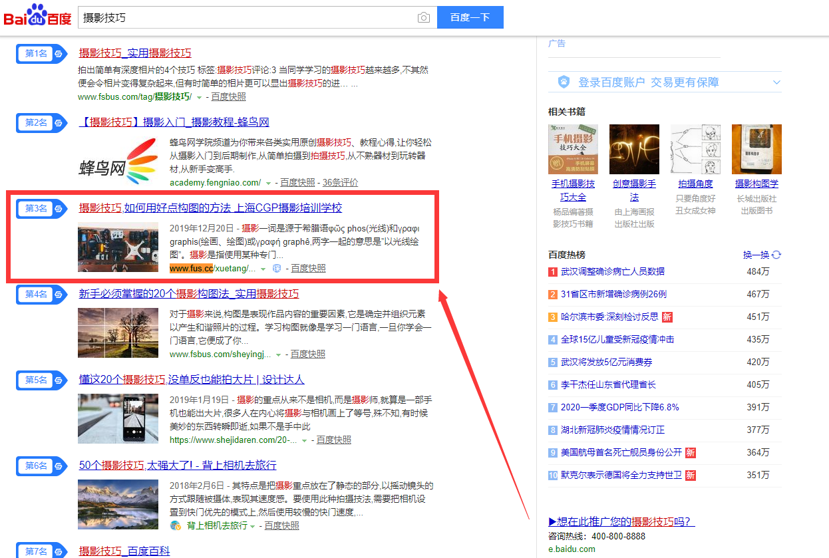Open hot topic 李干杰任山东省代理省长
The height and width of the screenshot is (558, 829).
[608, 384]
